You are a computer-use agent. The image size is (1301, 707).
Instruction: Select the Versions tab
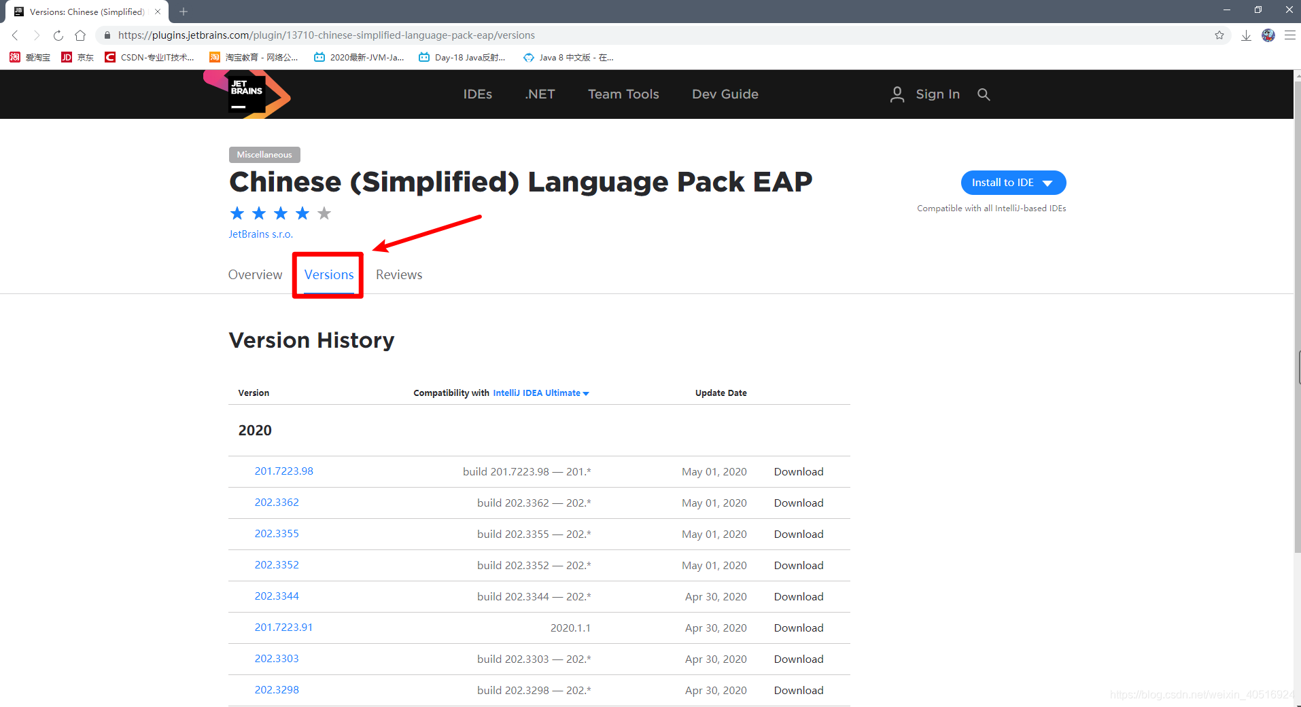[x=329, y=274]
